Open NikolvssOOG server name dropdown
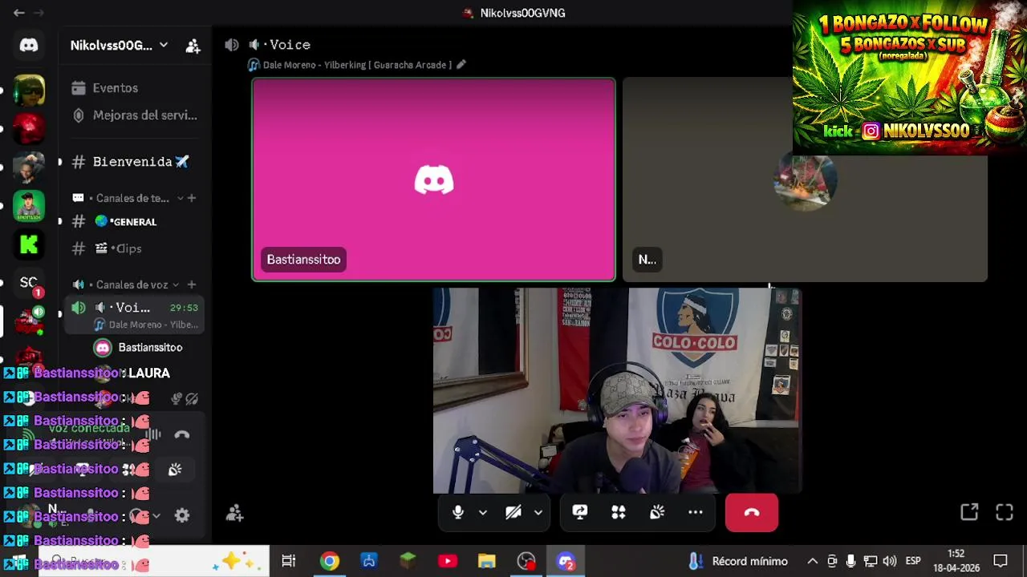The height and width of the screenshot is (577, 1027). tap(119, 46)
